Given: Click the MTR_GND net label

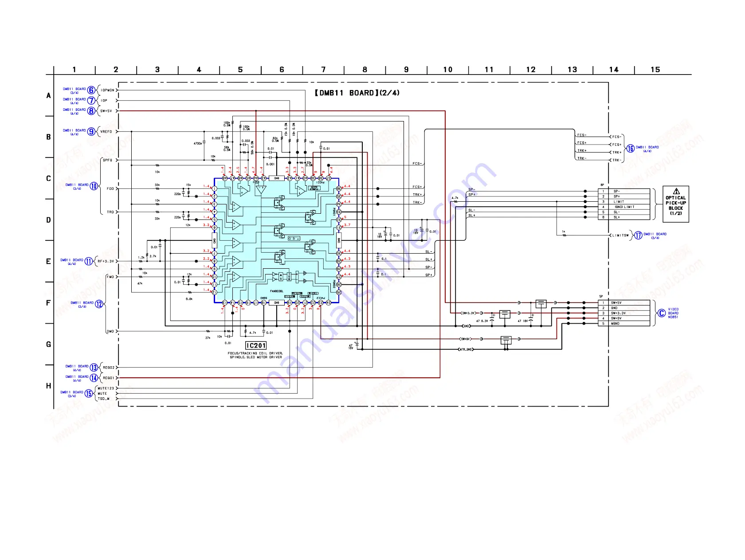Looking at the screenshot, I should [x=466, y=349].
